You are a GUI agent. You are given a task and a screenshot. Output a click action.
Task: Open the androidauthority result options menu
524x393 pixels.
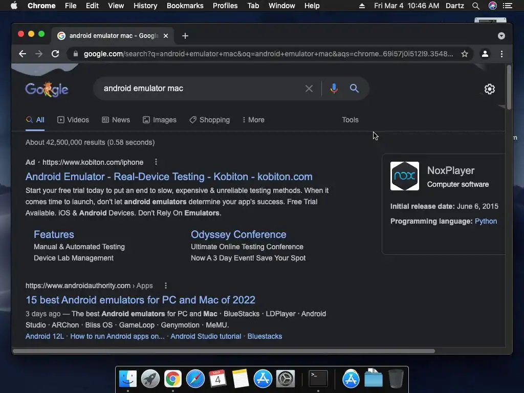click(166, 286)
